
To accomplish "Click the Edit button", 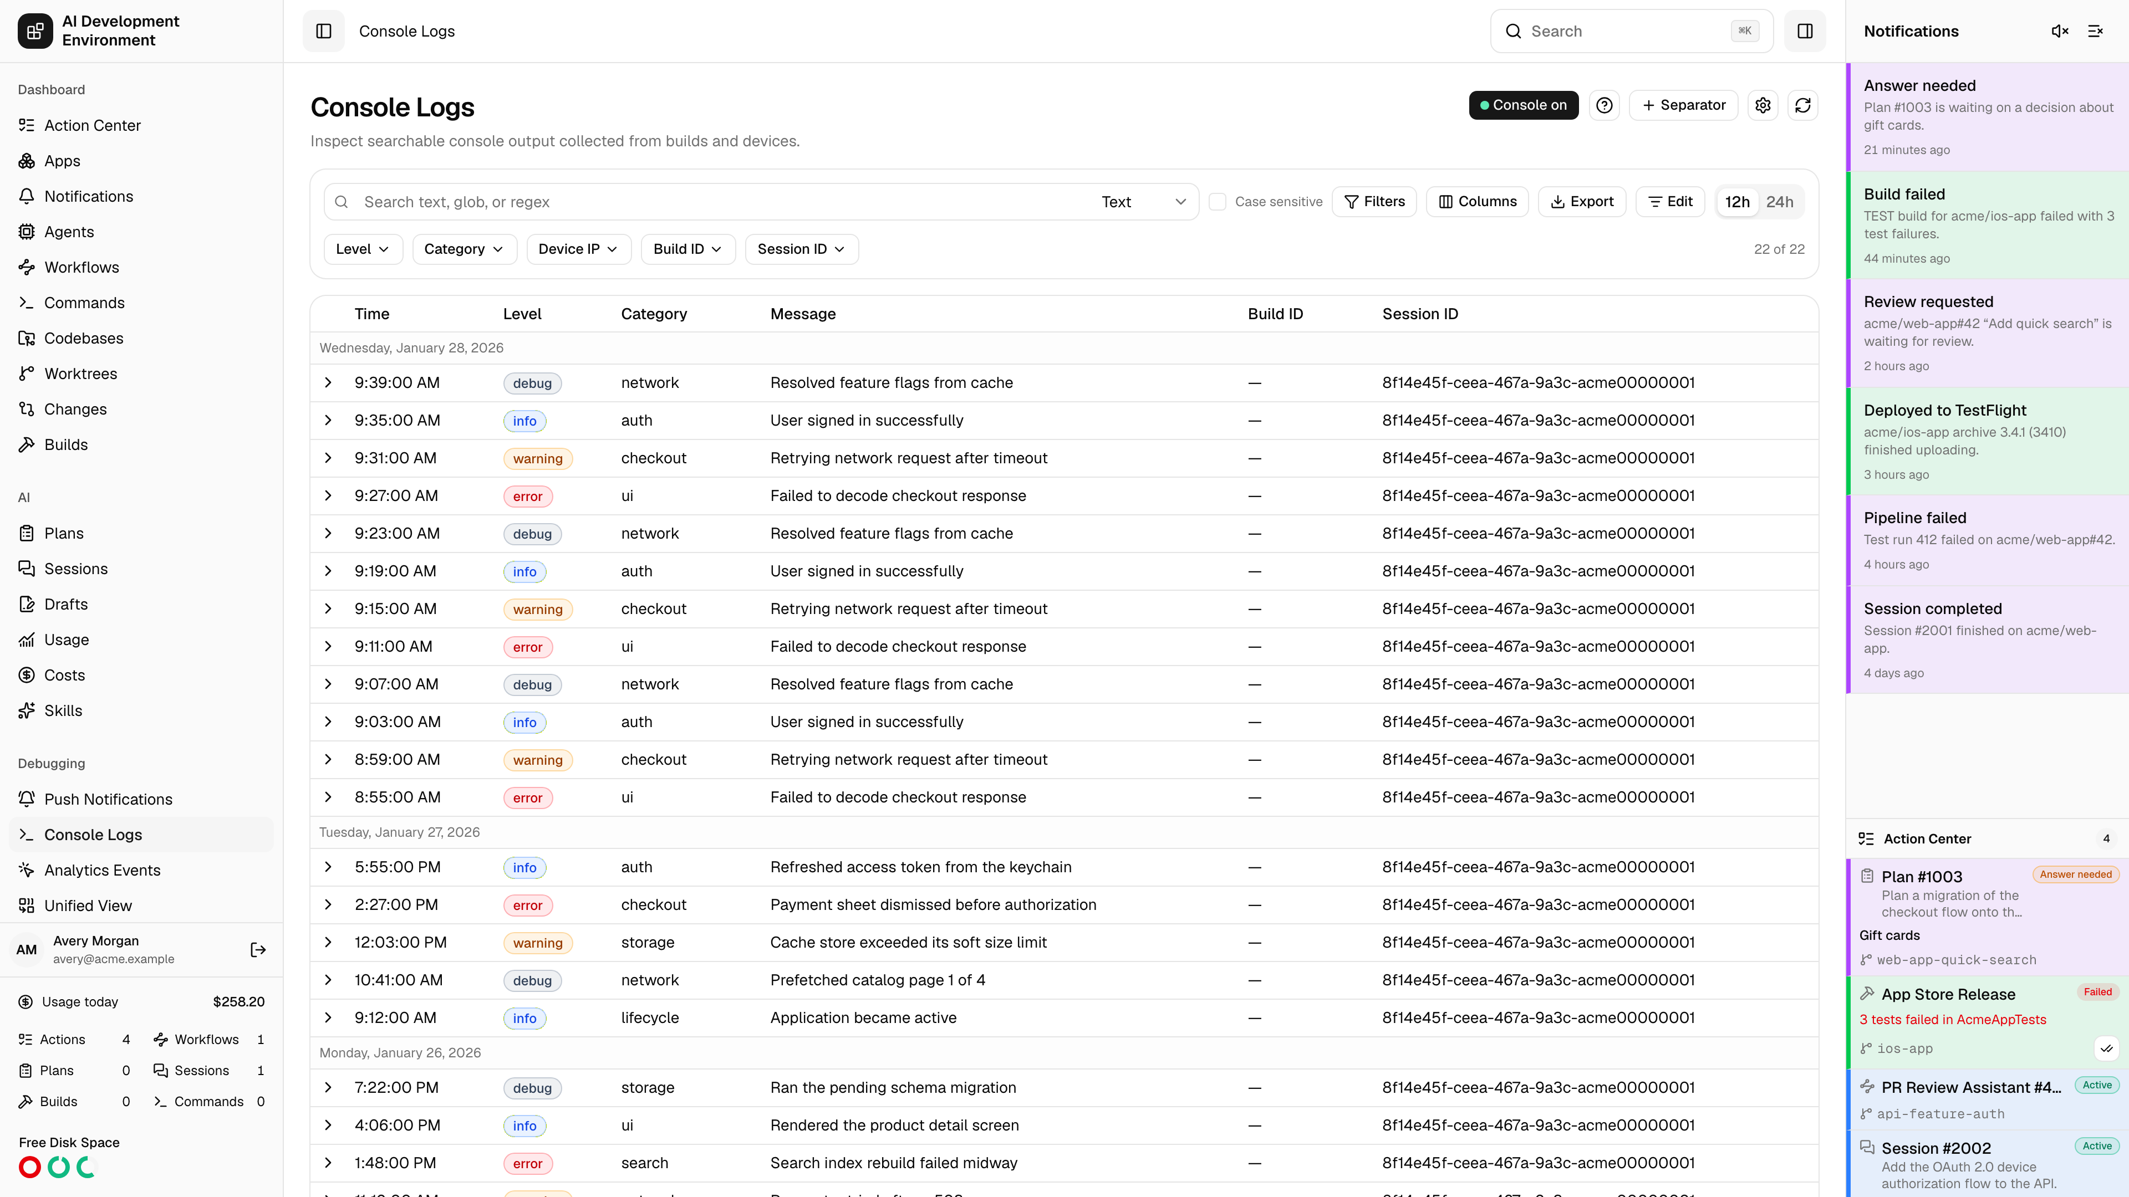I will [1669, 202].
